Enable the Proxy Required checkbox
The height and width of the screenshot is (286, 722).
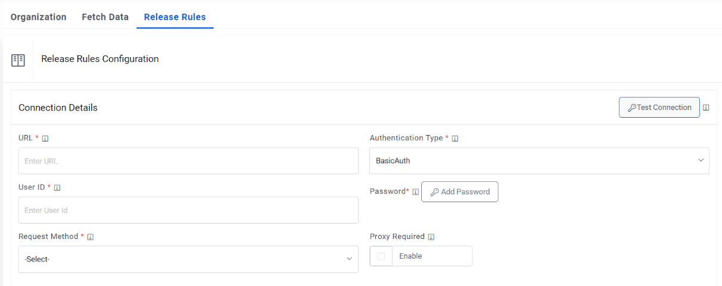point(381,256)
